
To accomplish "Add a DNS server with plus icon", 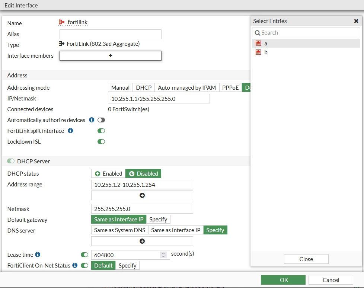I will pyautogui.click(x=142, y=241).
